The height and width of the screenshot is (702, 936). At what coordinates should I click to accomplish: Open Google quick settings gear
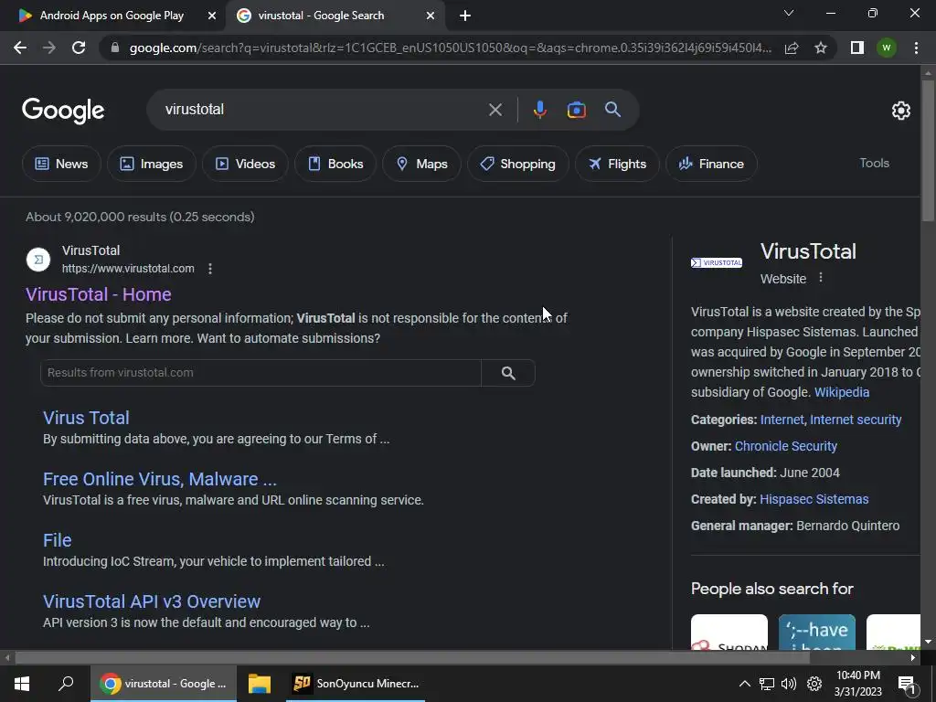tap(900, 111)
